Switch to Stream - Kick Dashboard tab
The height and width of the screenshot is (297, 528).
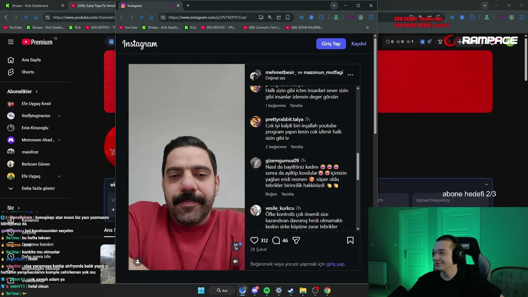point(34,5)
